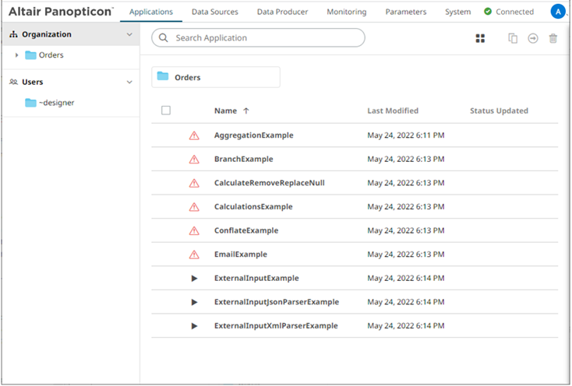Viewport: 572px width, 386px height.
Task: Open the BranchExample application
Action: (x=243, y=160)
